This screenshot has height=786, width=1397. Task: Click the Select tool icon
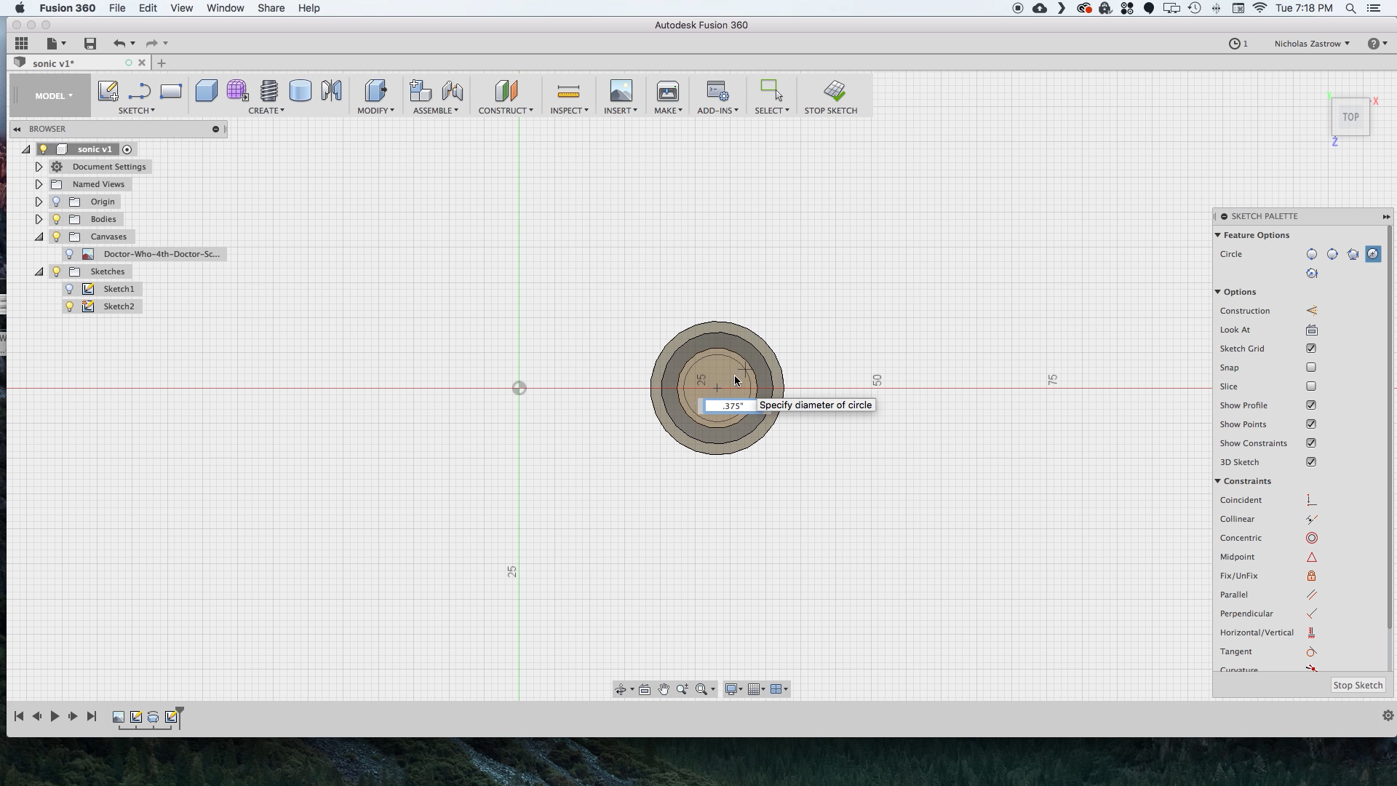(x=771, y=91)
